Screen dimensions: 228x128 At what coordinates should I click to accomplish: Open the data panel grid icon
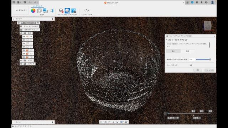(x=14, y=2)
